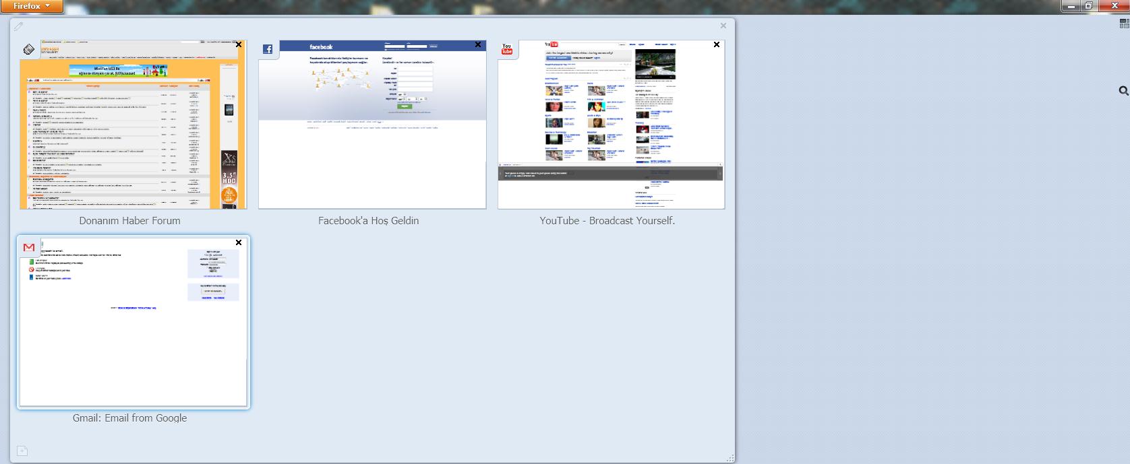Click the Donanım Haber favicon
Viewport: 1130px width, 464px height.
coord(29,49)
